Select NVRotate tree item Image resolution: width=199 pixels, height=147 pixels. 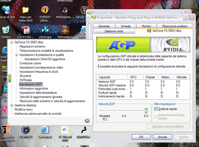pyautogui.click(x=26, y=80)
